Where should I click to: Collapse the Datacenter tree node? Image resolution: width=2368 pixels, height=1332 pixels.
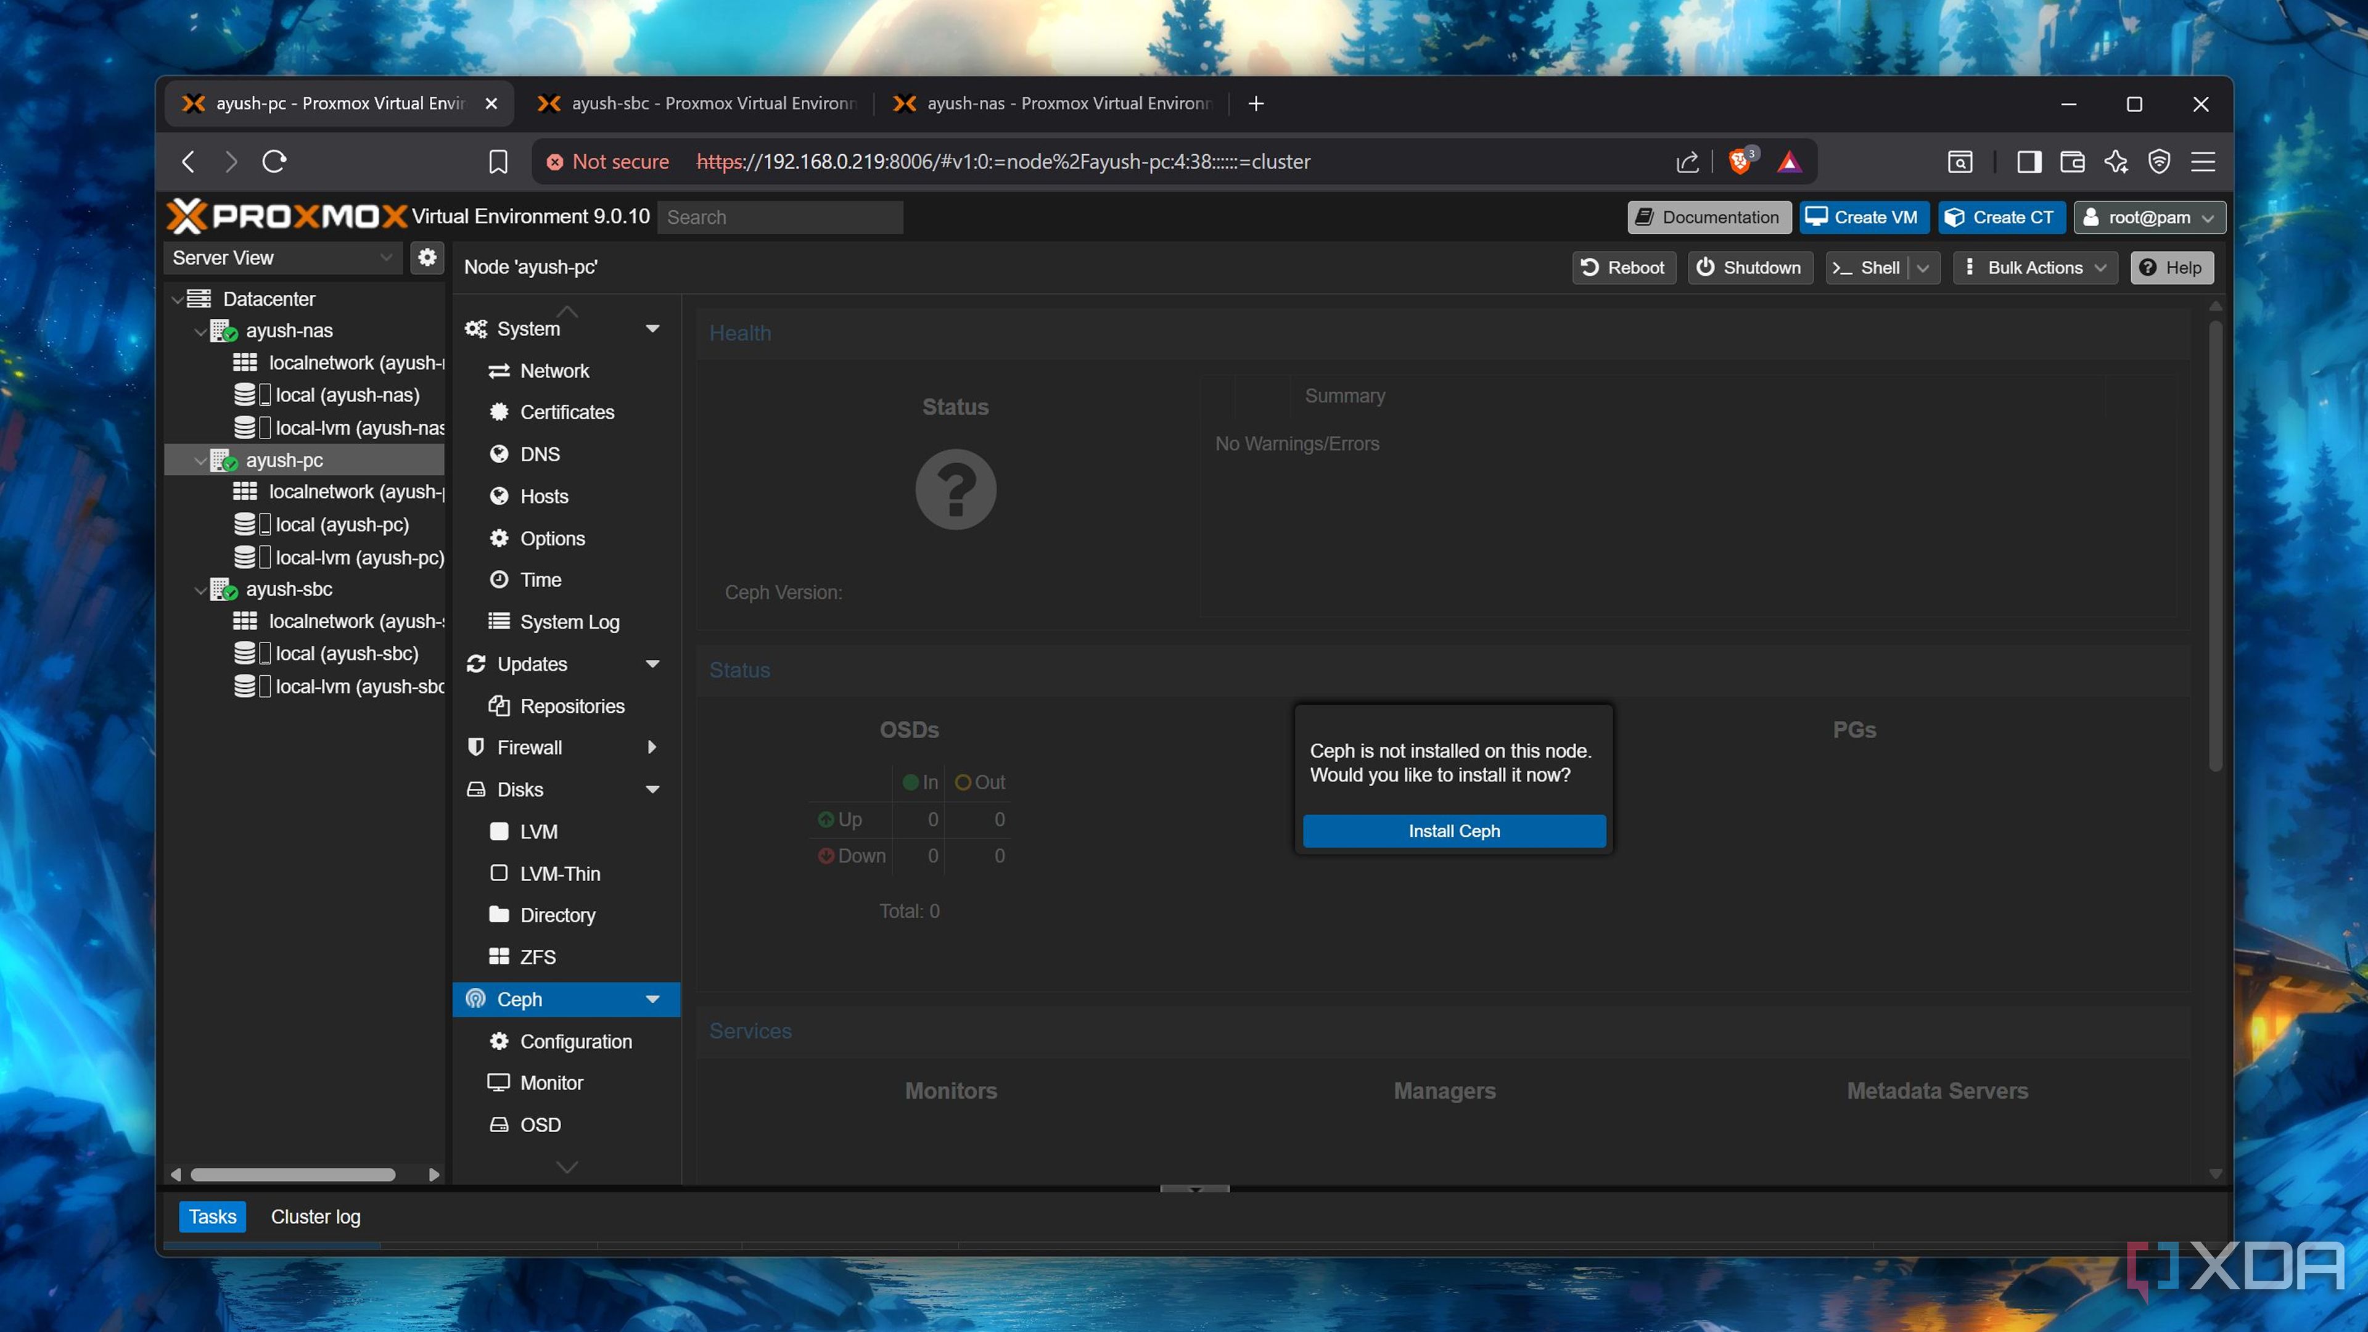tap(178, 298)
